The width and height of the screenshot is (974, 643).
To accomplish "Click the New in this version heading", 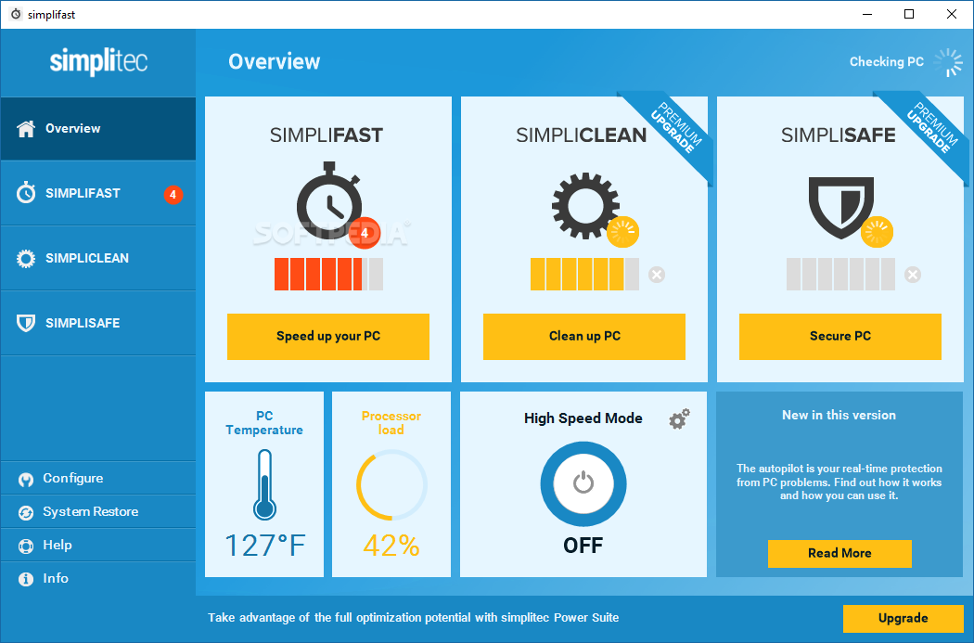I will (x=839, y=416).
